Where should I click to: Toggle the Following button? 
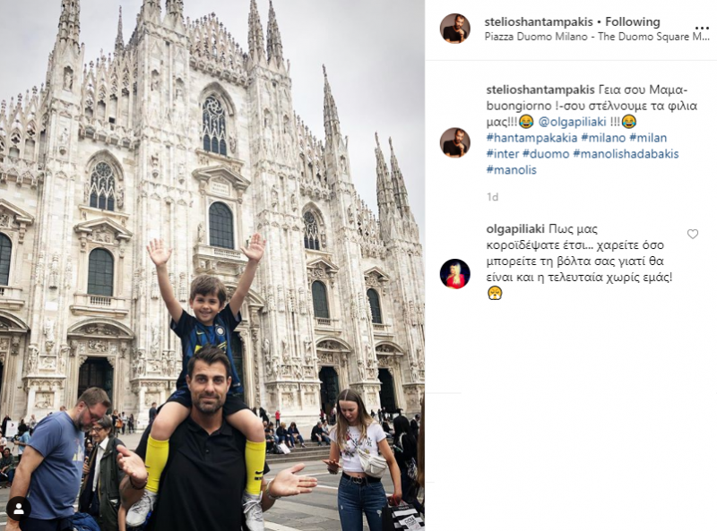pyautogui.click(x=633, y=21)
